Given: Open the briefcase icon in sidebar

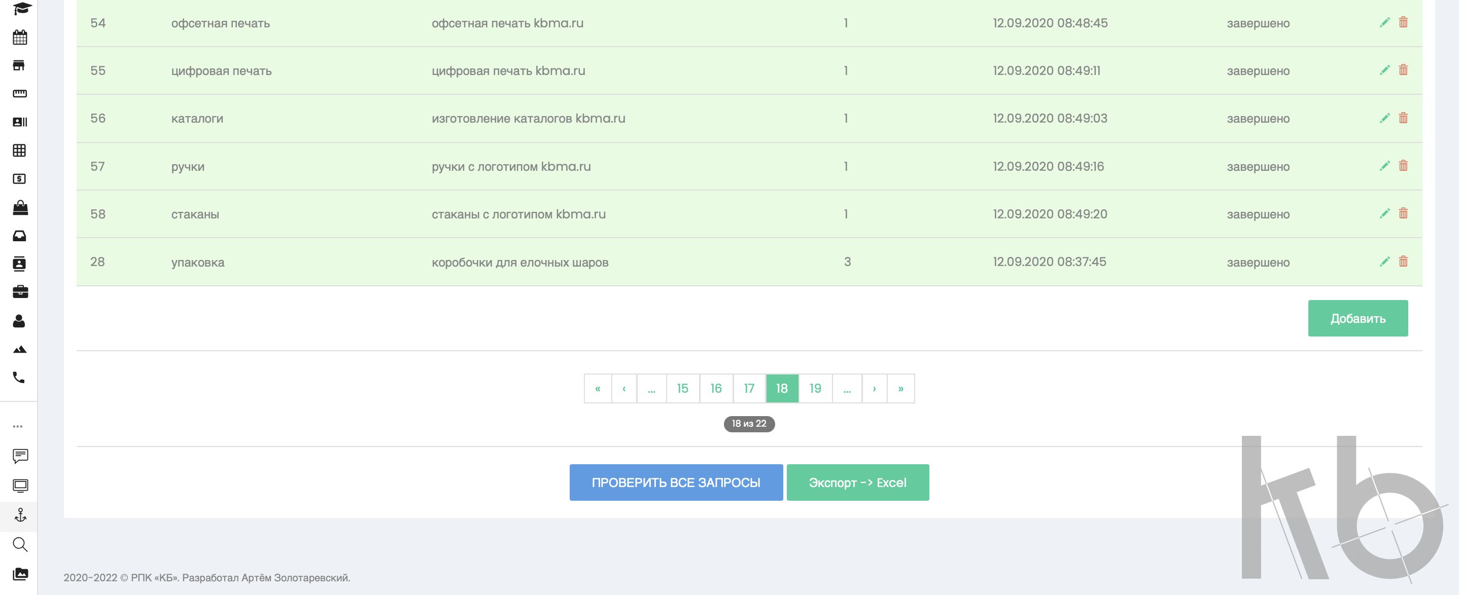Looking at the screenshot, I should click(x=20, y=292).
